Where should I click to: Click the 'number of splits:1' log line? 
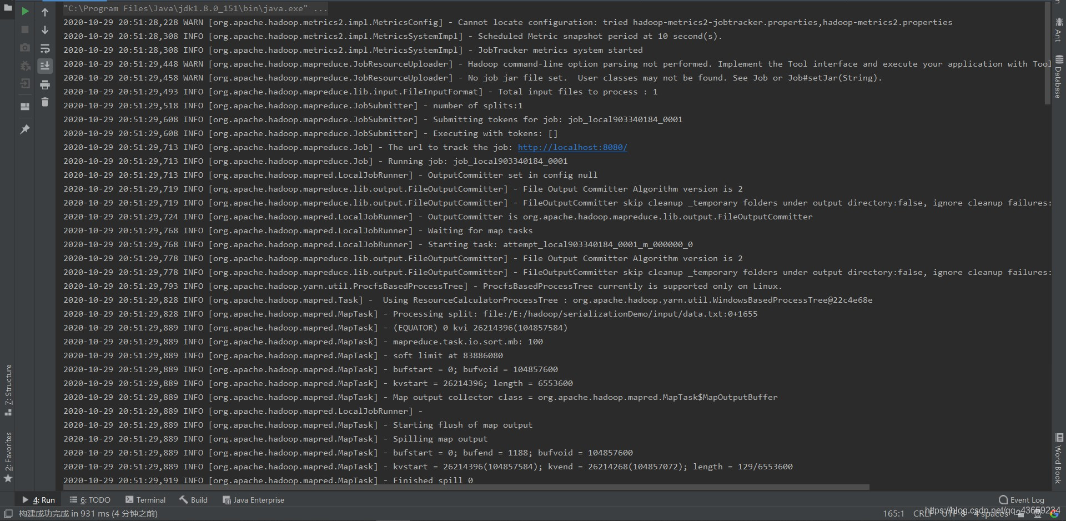293,106
